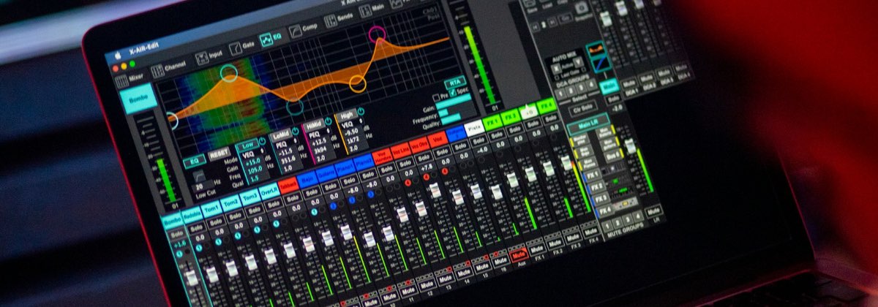The width and height of the screenshot is (878, 307).
Task: Click the yellow HiMid EQ node
Action: coord(357,83)
